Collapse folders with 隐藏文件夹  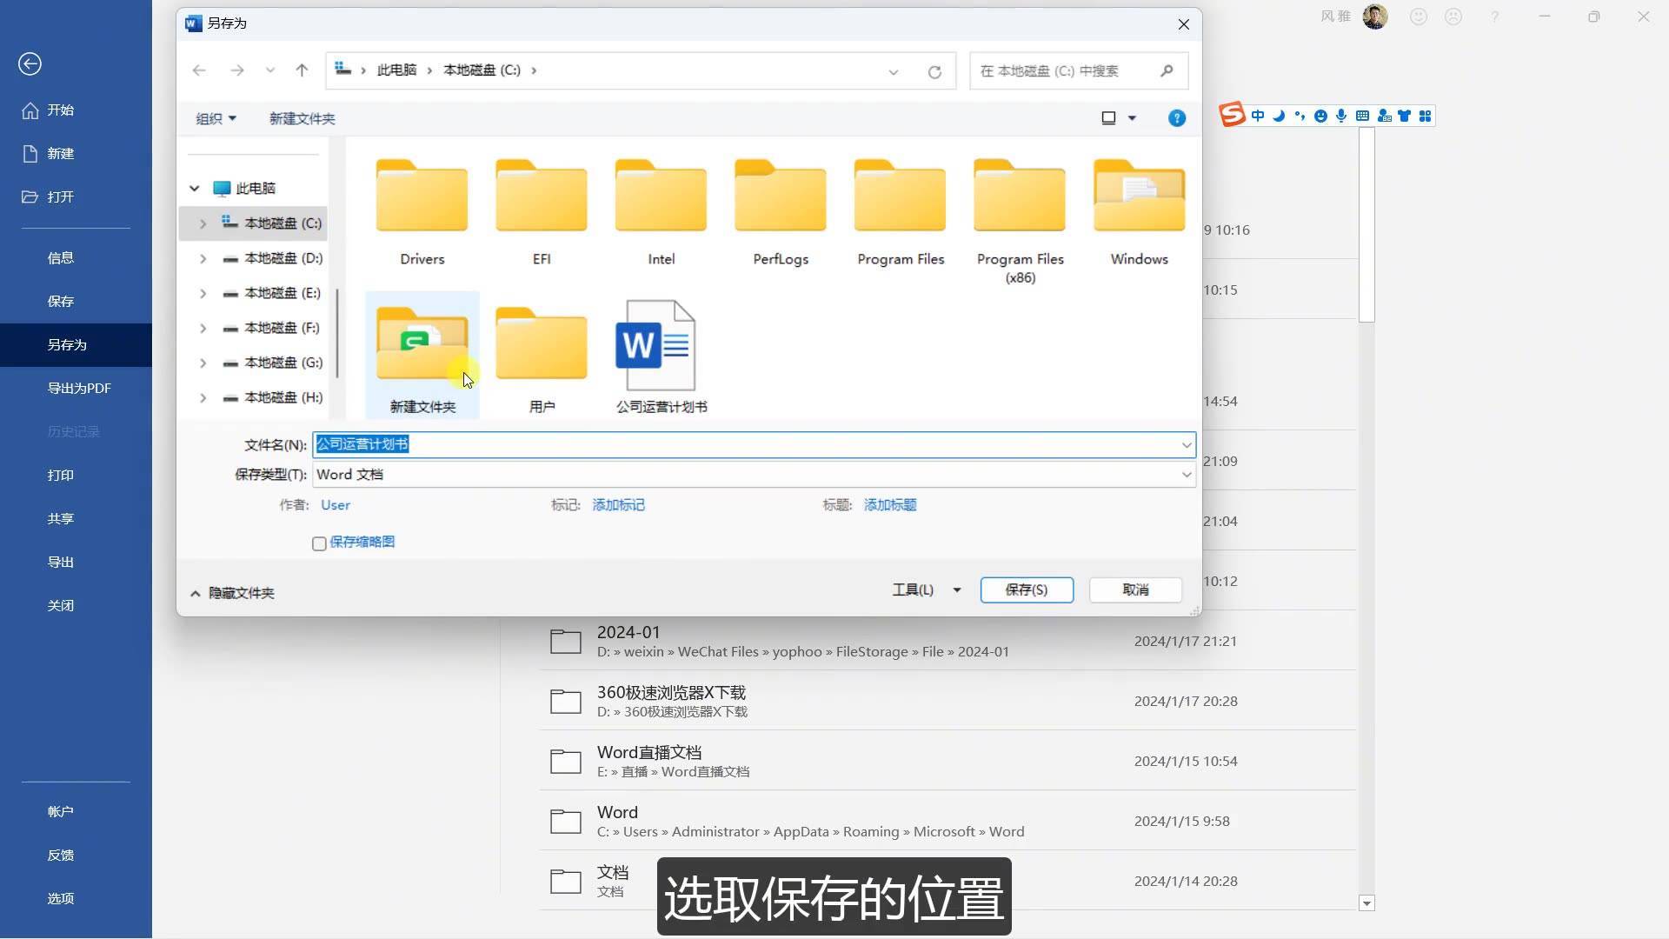pos(232,593)
